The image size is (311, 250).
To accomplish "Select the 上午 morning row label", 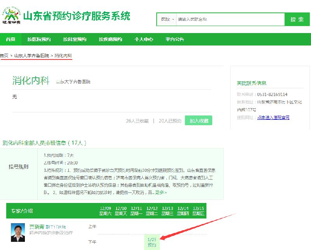I will (x=92, y=227).
